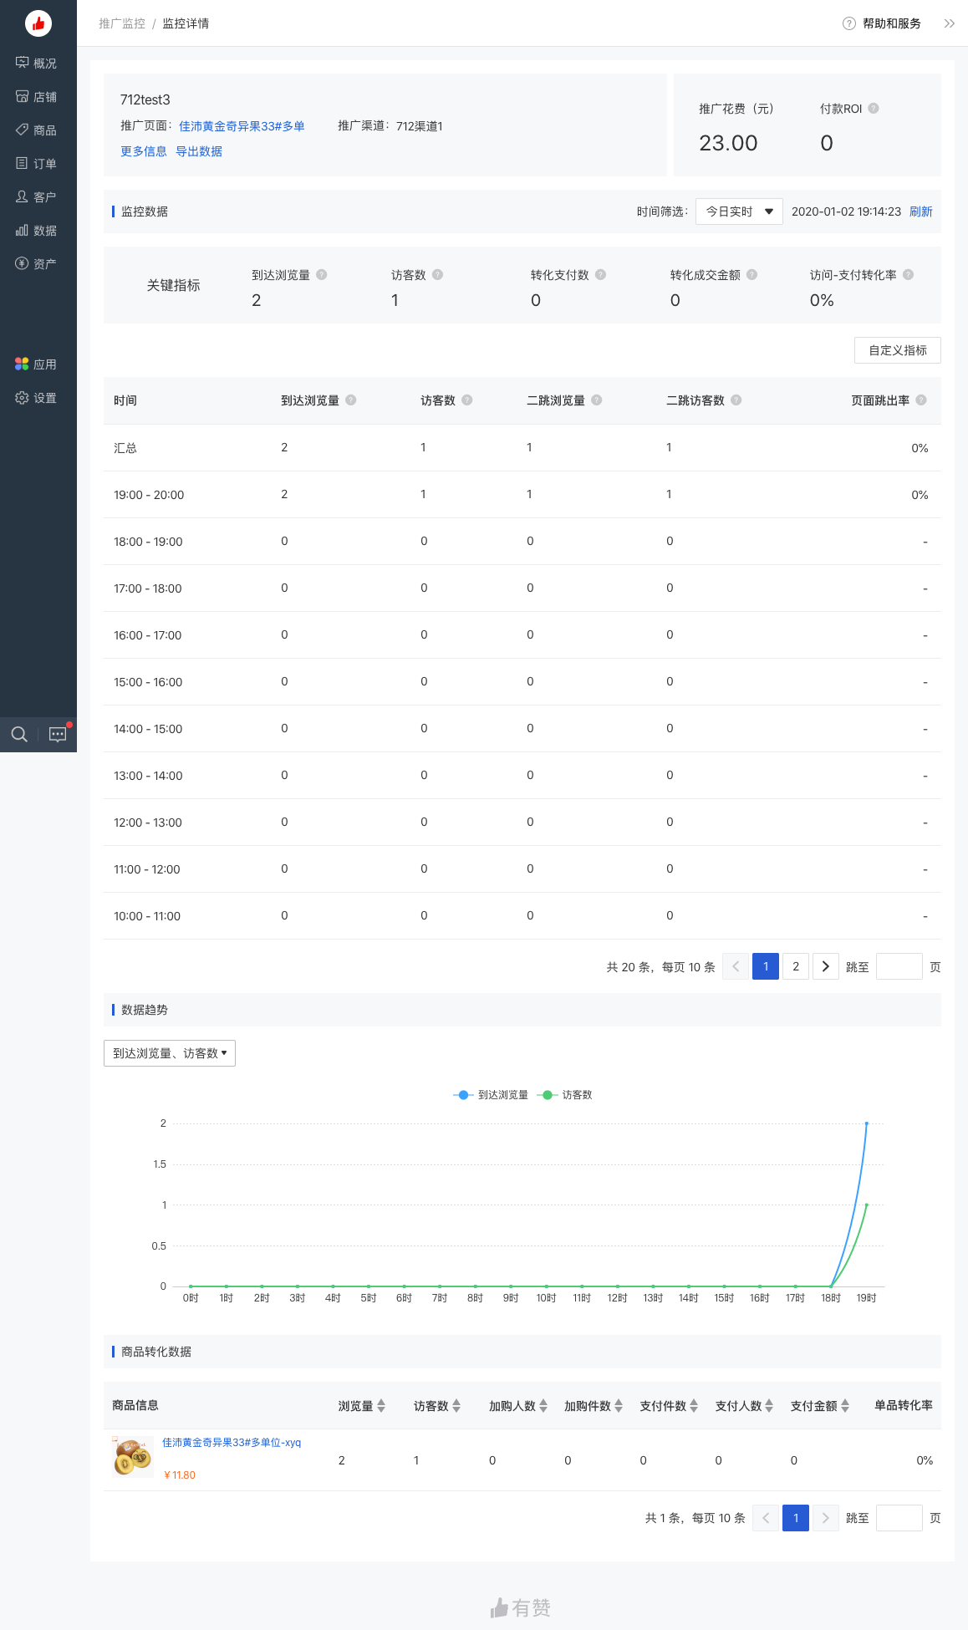Click the kiwi fruit product thumbnail
Screen dimensions: 968x1630
[x=133, y=1457]
